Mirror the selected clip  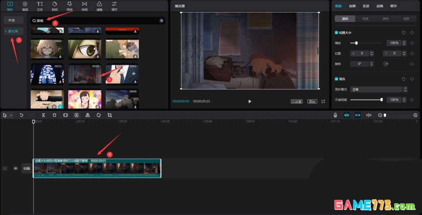pyautogui.click(x=88, y=115)
